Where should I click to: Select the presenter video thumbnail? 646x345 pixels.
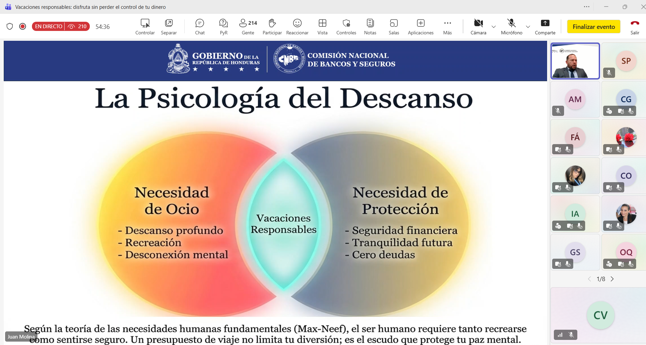coord(575,61)
